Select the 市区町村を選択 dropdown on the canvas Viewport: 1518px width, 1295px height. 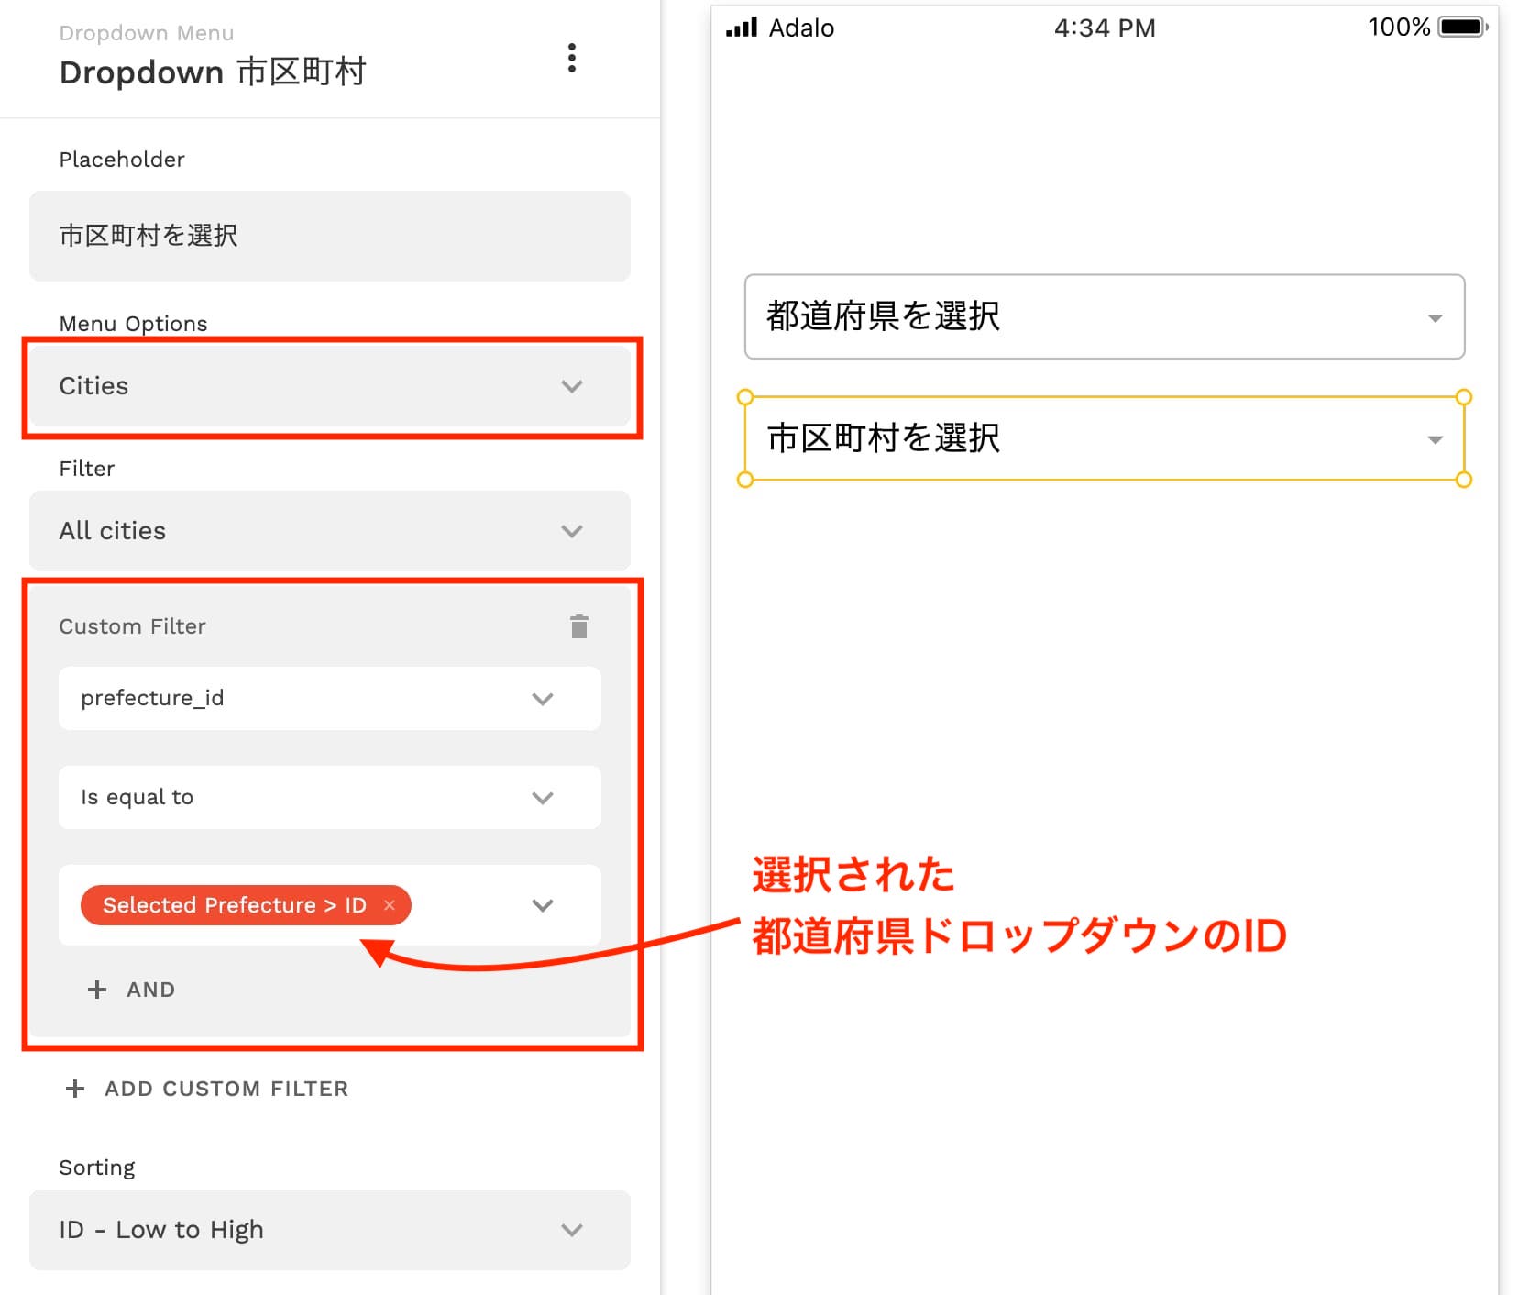(1105, 438)
